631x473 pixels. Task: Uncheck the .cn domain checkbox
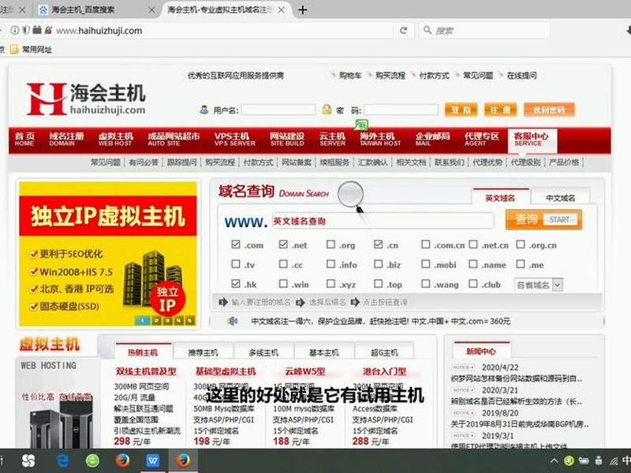379,244
